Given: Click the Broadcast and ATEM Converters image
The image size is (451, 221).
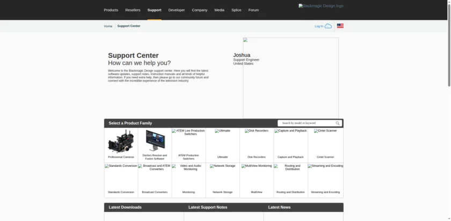Looking at the screenshot, I should pyautogui.click(x=155, y=167).
